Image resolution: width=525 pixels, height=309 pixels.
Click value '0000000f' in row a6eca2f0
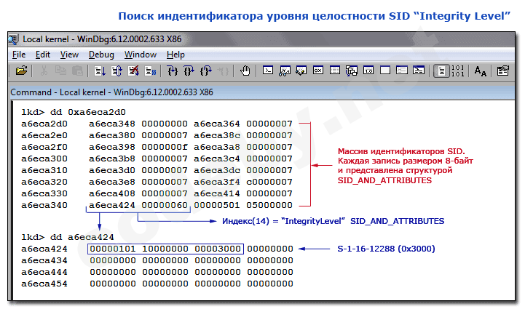(x=165, y=147)
